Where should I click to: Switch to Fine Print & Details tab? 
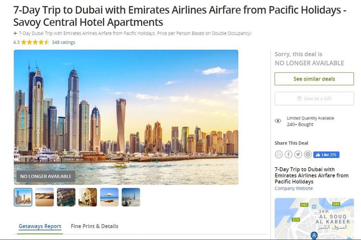(x=94, y=226)
